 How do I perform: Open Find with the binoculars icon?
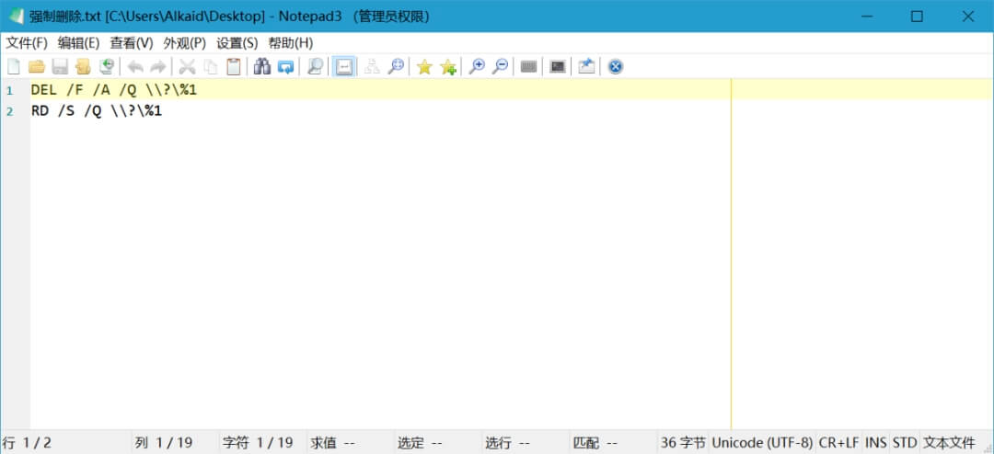pyautogui.click(x=261, y=66)
